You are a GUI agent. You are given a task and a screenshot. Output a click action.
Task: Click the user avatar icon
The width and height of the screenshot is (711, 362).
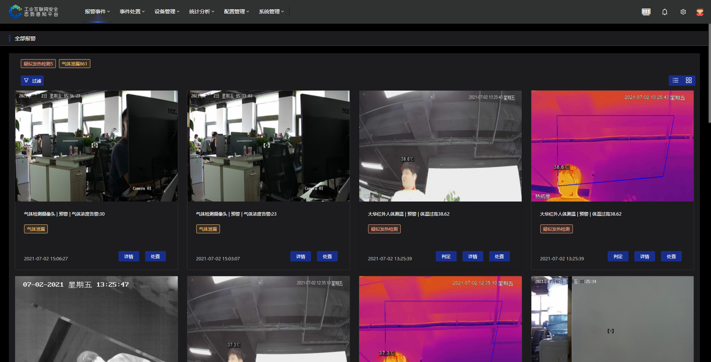700,12
